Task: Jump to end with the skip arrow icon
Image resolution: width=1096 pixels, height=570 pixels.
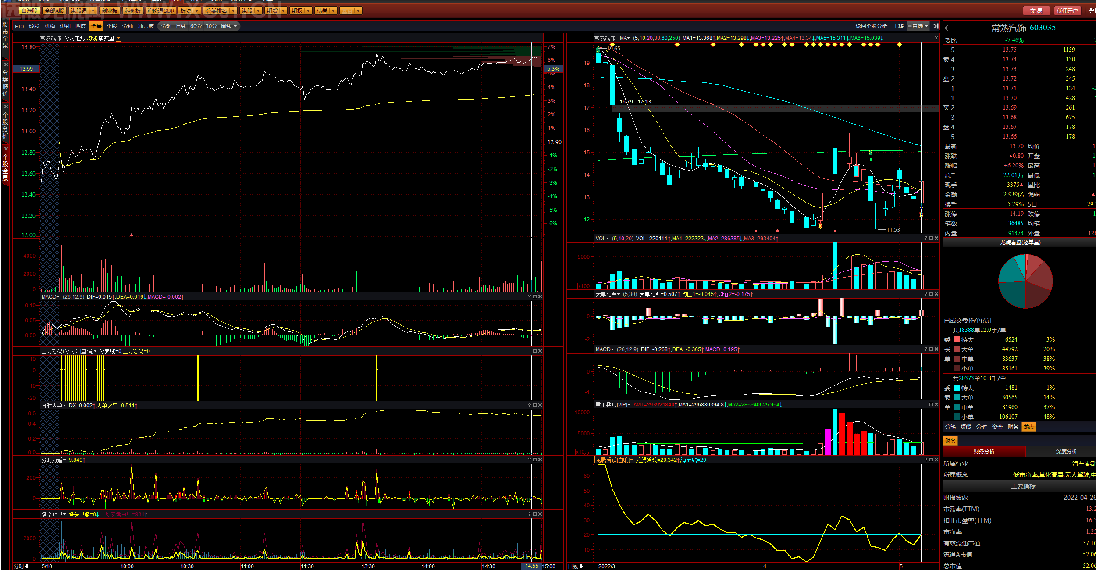Action: pyautogui.click(x=936, y=26)
